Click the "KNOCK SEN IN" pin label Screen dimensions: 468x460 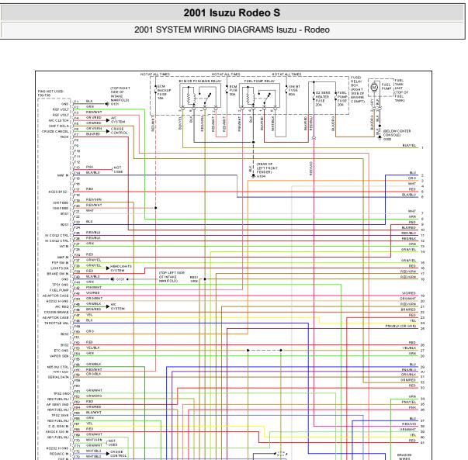(x=57, y=432)
